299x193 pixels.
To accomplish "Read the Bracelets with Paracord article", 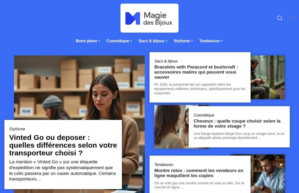I will tap(196, 72).
